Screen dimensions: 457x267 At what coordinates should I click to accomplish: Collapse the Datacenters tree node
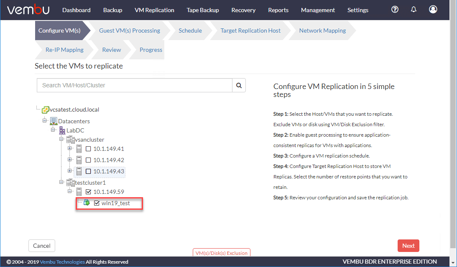45,120
